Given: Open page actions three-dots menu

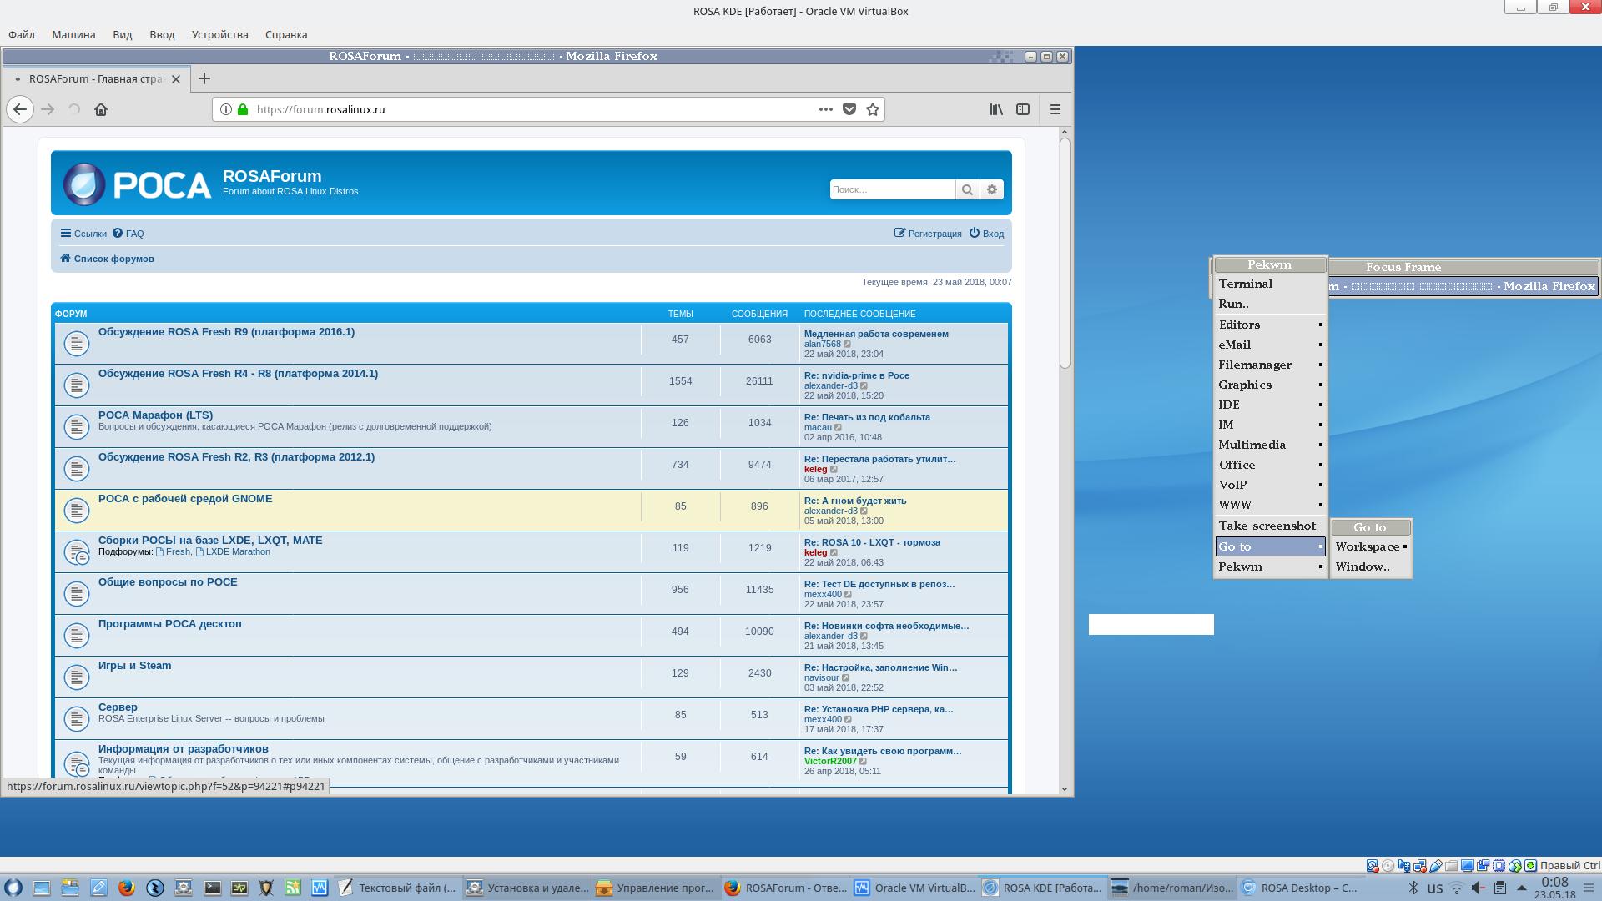Looking at the screenshot, I should [x=825, y=109].
